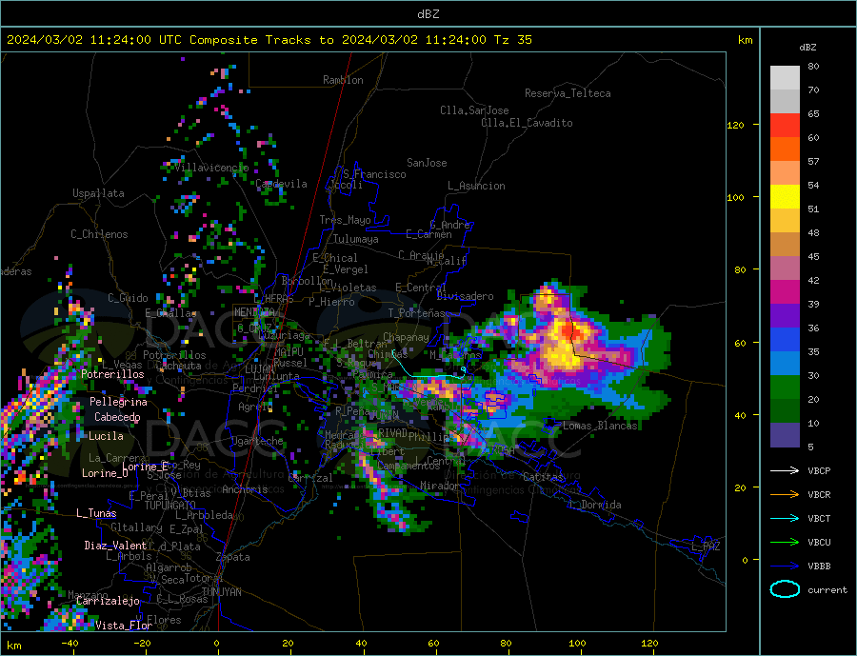Screen dimensions: 857x656
Task: Click the 'Cabecedp' map label
Action: click(x=117, y=417)
